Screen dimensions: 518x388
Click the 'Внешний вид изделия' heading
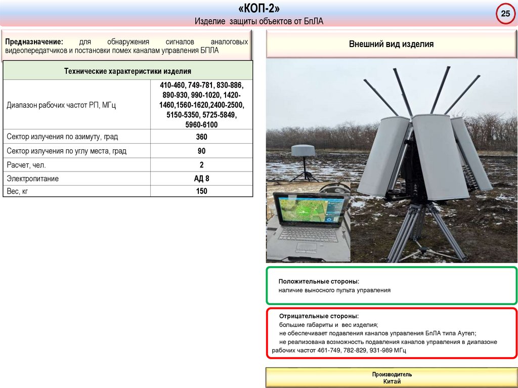coord(391,44)
